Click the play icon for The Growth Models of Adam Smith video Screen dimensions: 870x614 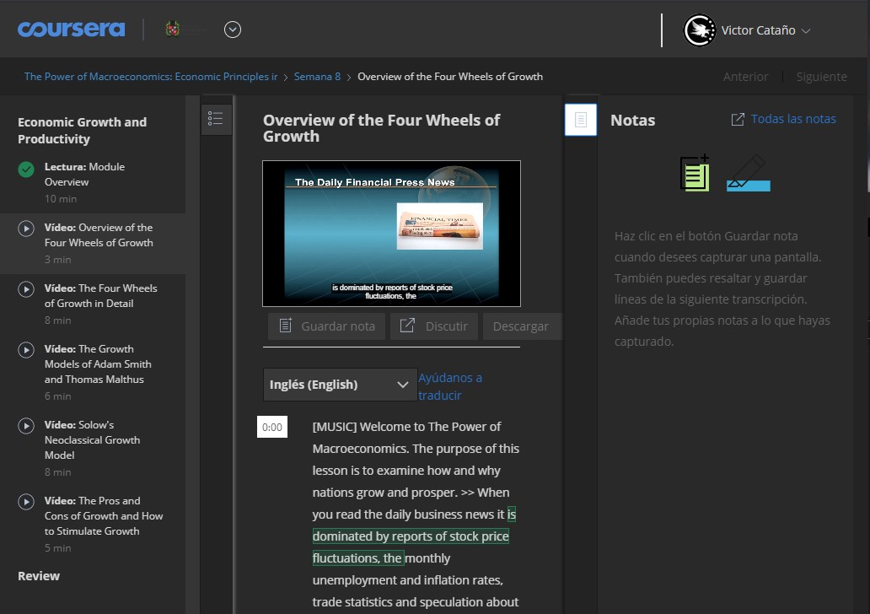(x=25, y=350)
